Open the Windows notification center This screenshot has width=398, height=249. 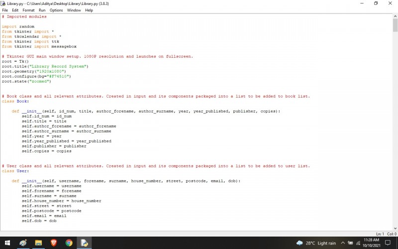pyautogui.click(x=388, y=243)
